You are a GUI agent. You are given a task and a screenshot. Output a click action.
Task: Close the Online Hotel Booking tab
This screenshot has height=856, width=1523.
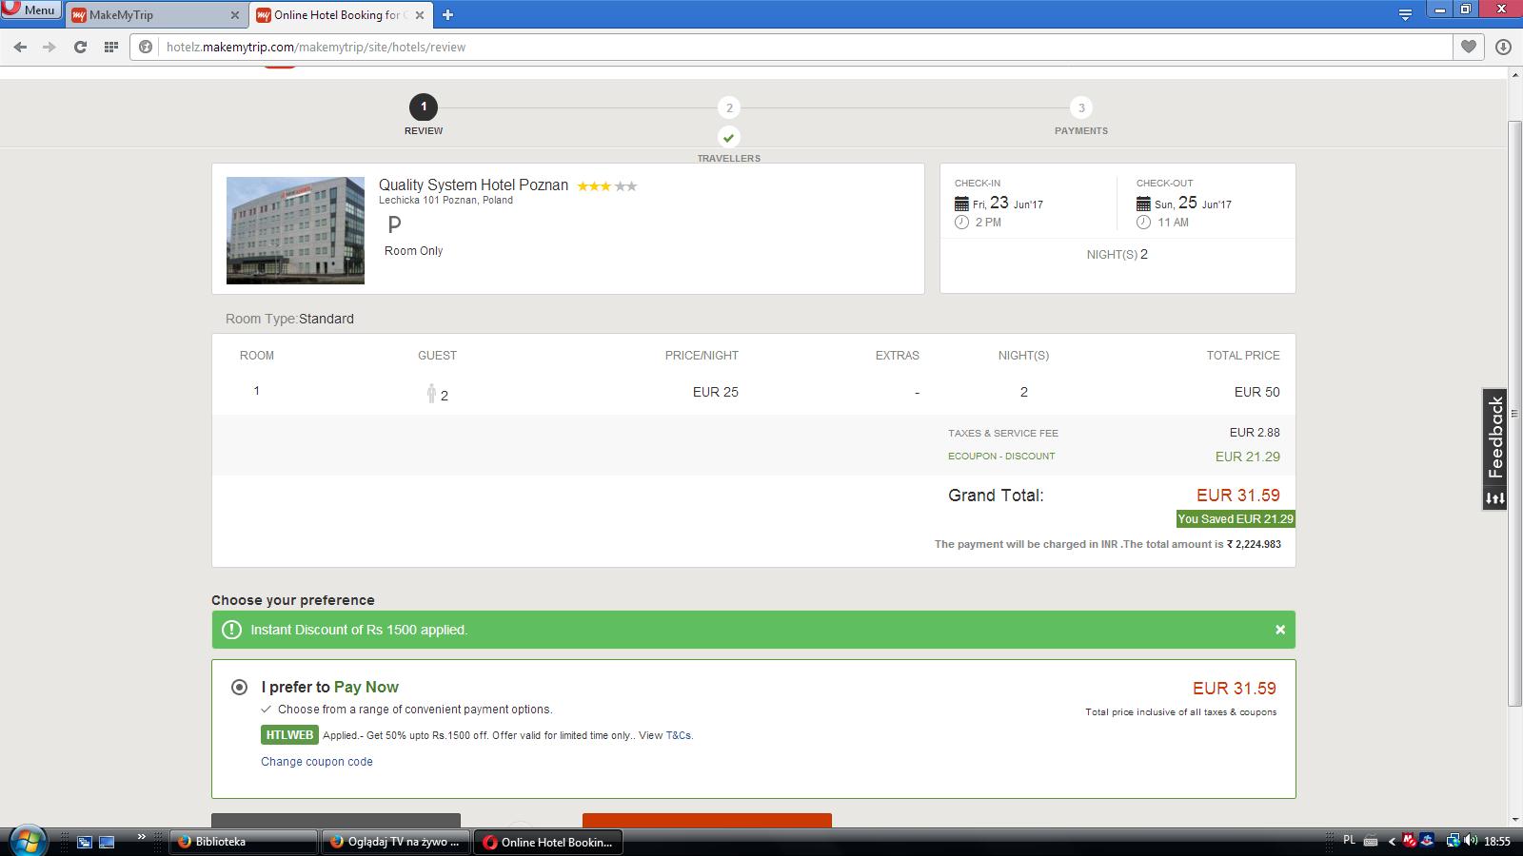coord(420,15)
